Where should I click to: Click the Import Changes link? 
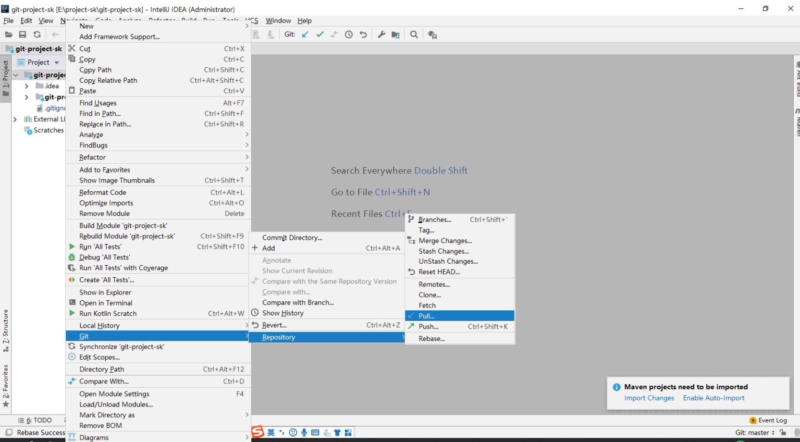coord(649,398)
